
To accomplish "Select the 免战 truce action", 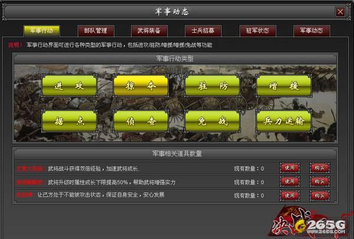I will (x=212, y=121).
